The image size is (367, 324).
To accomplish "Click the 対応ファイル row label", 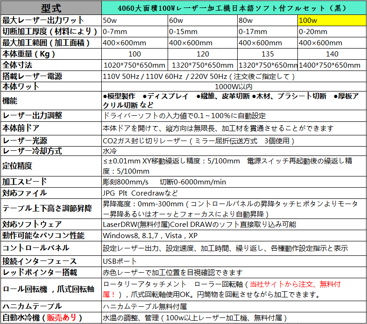I will click(x=51, y=193).
